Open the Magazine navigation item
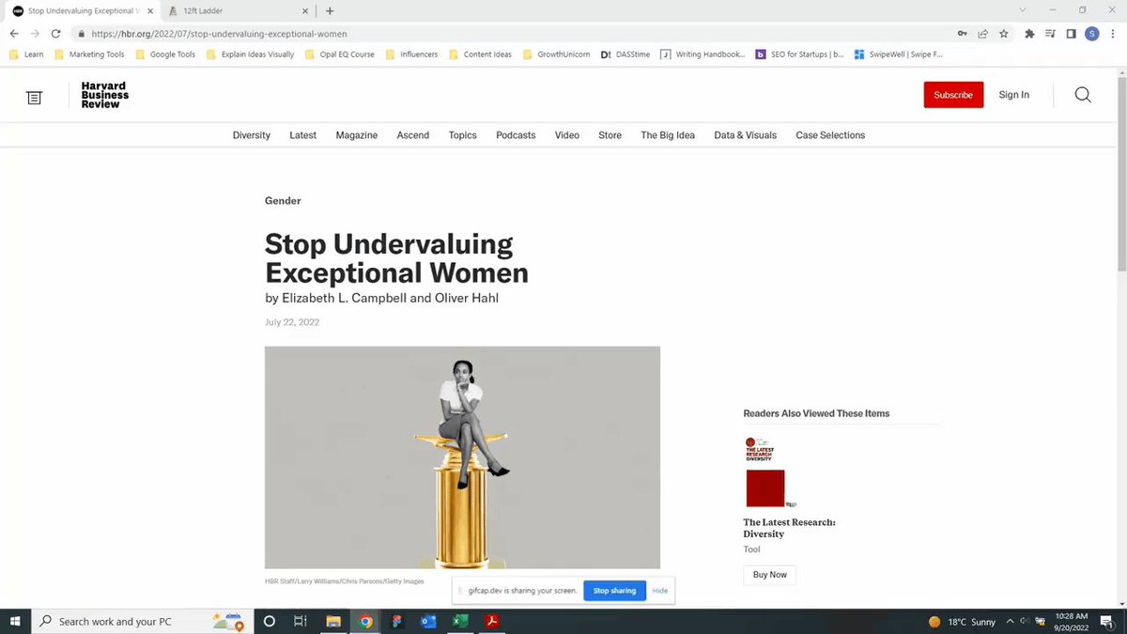 click(357, 135)
